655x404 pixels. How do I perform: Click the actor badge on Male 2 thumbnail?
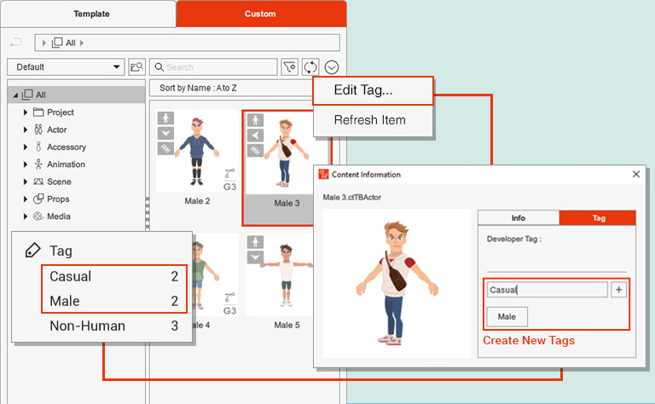click(165, 118)
